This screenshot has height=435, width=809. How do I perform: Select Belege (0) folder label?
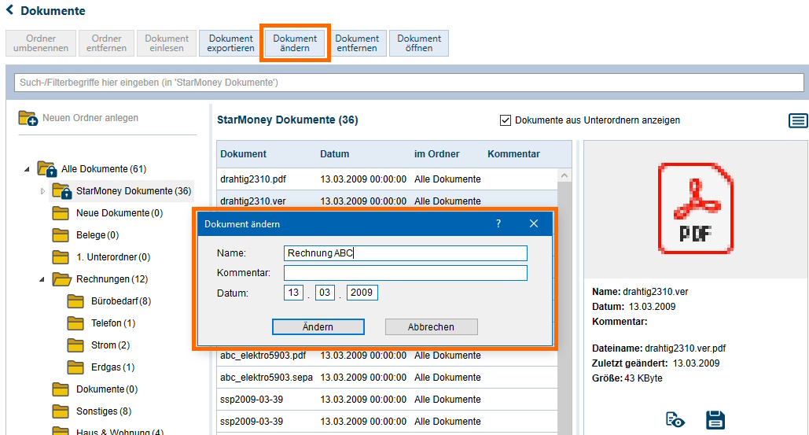point(97,235)
